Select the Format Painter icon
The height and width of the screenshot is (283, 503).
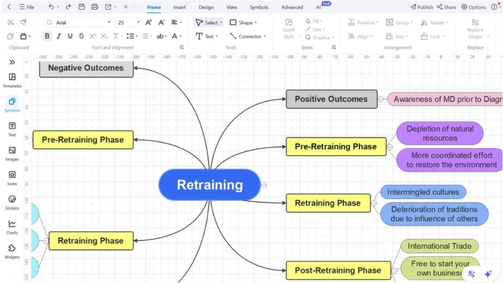coord(23,22)
